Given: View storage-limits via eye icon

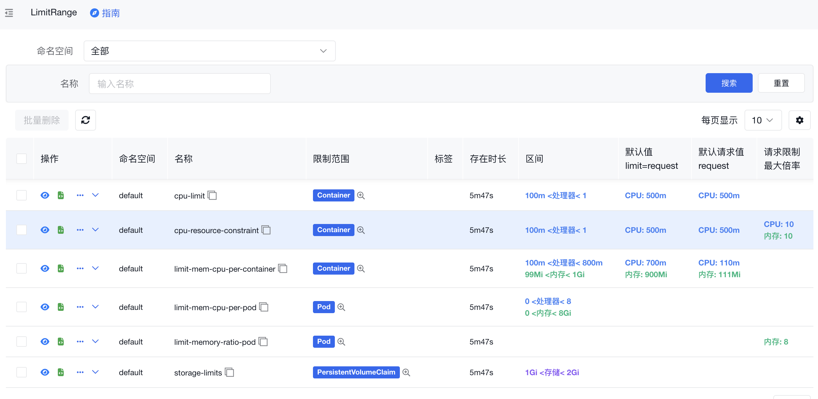Looking at the screenshot, I should [x=45, y=372].
